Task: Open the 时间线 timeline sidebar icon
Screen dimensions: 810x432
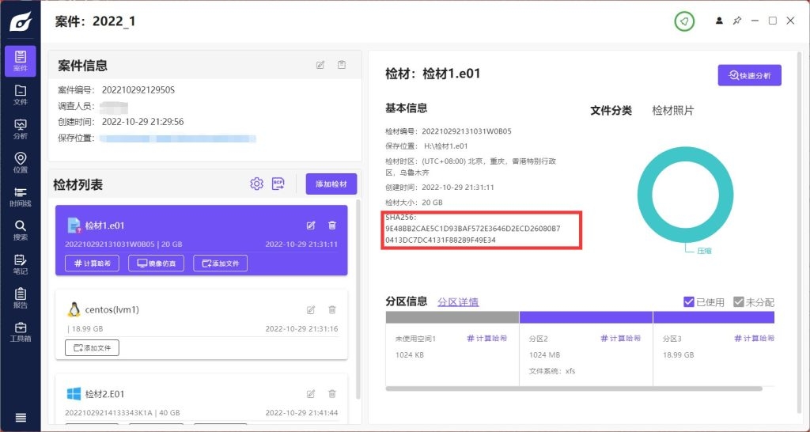Action: click(x=21, y=196)
